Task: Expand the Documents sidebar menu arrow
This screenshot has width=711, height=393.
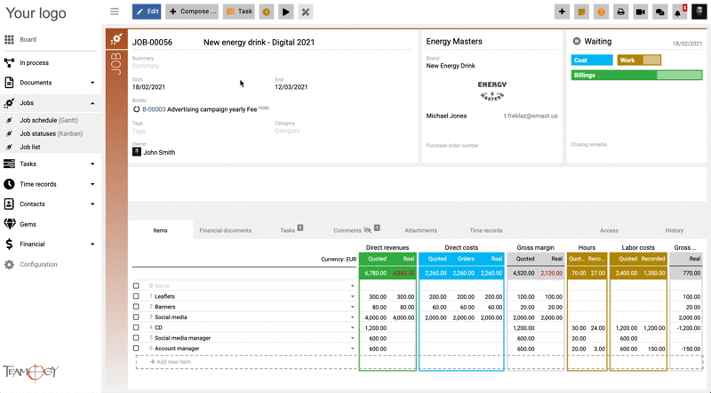Action: coord(92,83)
